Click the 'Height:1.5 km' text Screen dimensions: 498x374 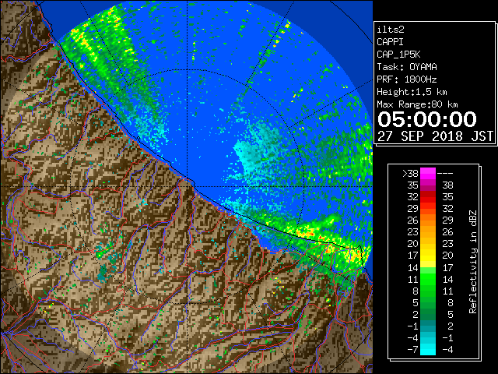pos(412,92)
